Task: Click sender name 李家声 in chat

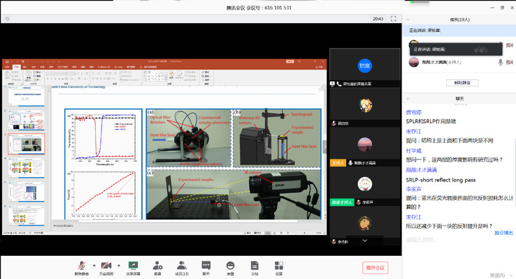Action: pos(414,189)
